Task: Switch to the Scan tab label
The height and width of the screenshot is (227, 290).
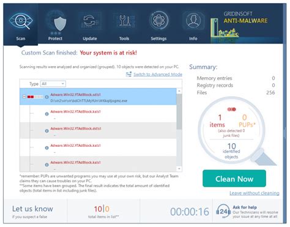Action: [21, 39]
